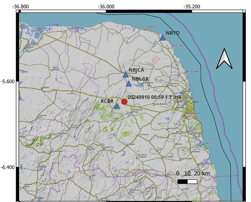Click the red earthquake epicenter circle

[x=124, y=102]
